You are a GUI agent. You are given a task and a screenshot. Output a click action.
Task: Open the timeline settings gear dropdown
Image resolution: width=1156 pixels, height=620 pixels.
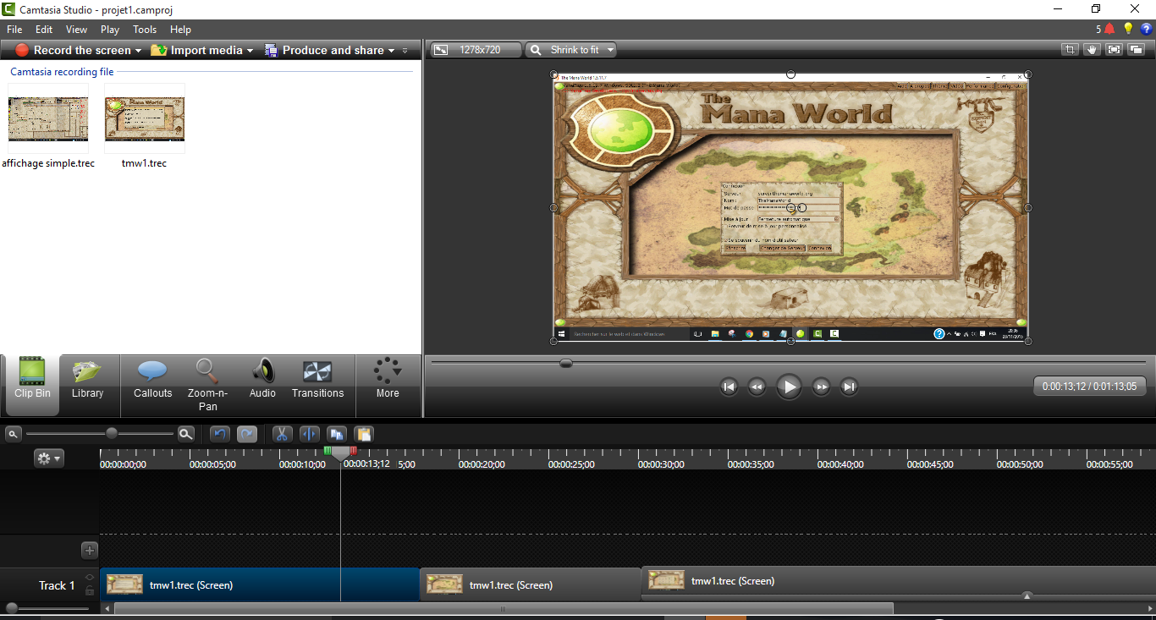(48, 458)
